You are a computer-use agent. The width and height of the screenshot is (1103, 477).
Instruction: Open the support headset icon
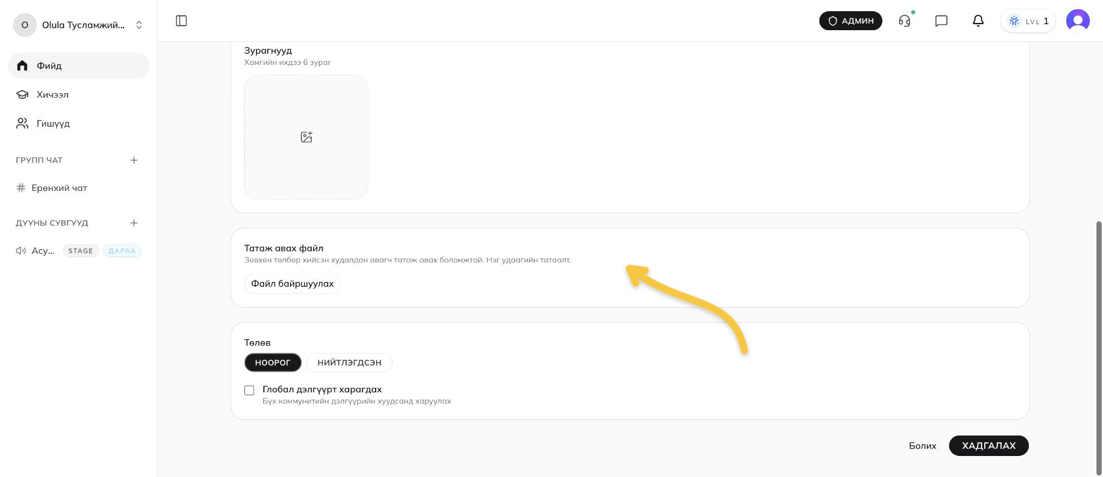click(x=905, y=21)
